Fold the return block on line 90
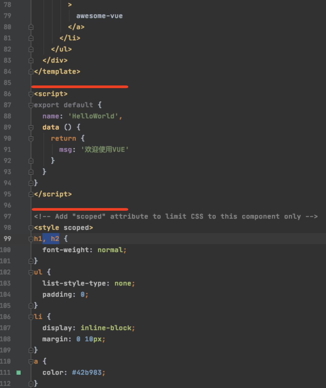The image size is (326, 388). [x=31, y=139]
